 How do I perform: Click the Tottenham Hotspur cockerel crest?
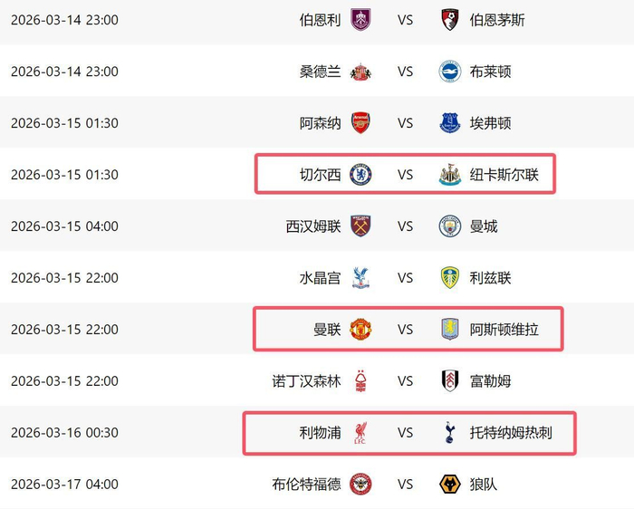pyautogui.click(x=449, y=433)
